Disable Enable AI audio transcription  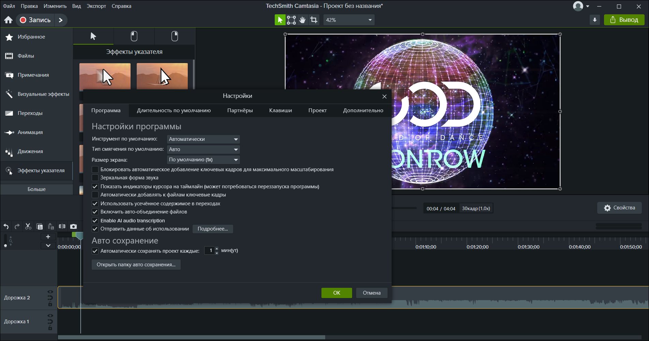click(95, 221)
